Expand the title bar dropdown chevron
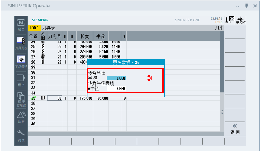Viewport: 260px width, 151px height. pyautogui.click(x=238, y=7)
